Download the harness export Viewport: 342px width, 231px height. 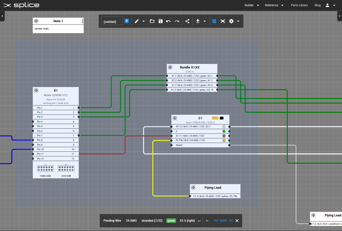click(x=198, y=21)
